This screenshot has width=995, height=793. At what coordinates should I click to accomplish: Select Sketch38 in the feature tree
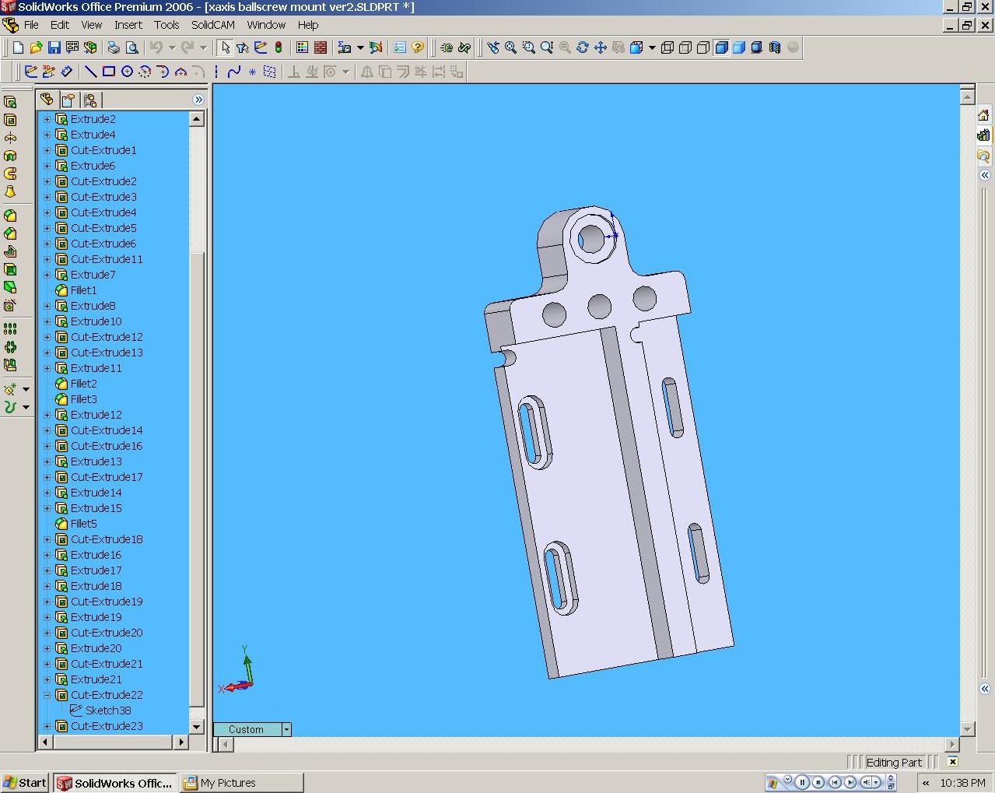(108, 711)
